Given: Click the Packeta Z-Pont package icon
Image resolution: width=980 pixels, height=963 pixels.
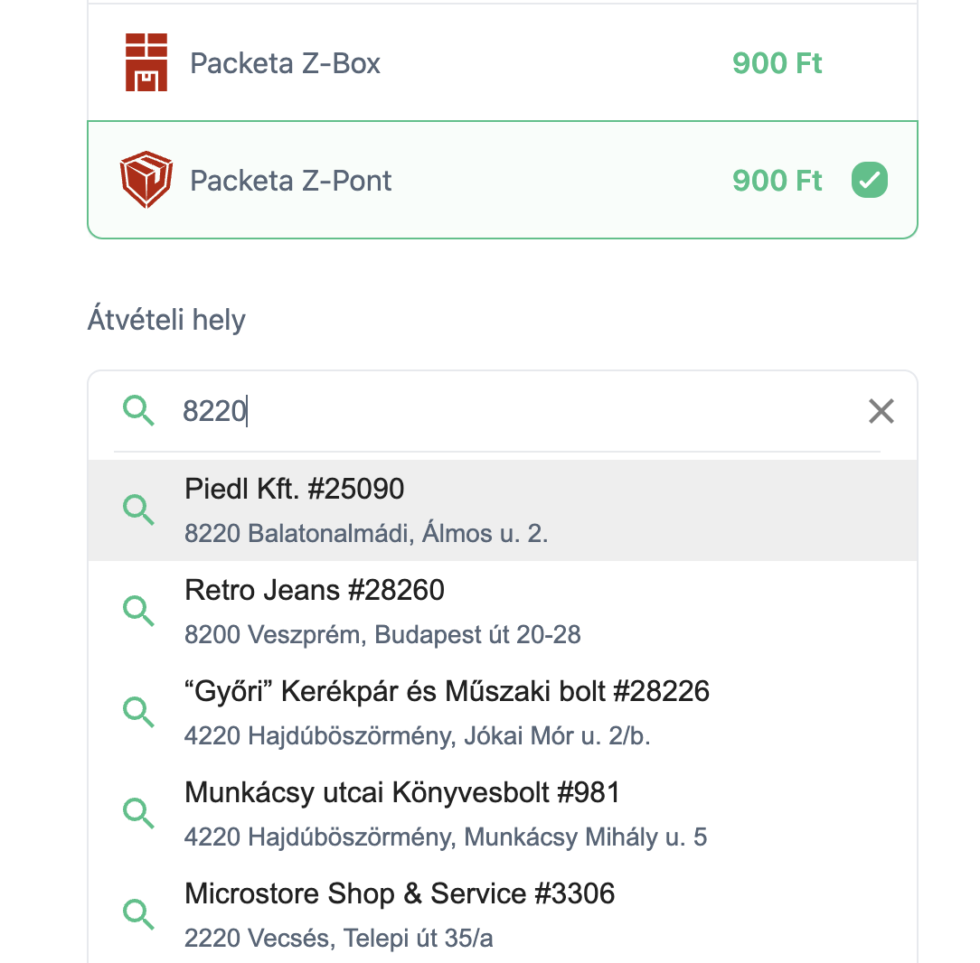Looking at the screenshot, I should pyautogui.click(x=146, y=180).
